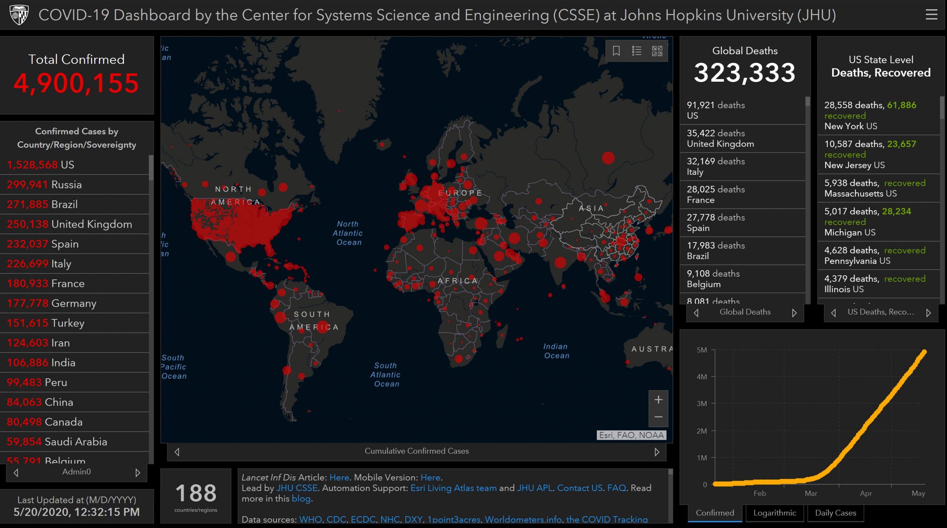Open the bookmarks icon on map

616,51
